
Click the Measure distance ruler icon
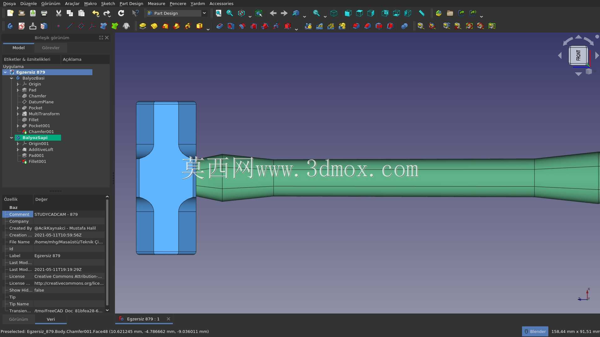[422, 13]
